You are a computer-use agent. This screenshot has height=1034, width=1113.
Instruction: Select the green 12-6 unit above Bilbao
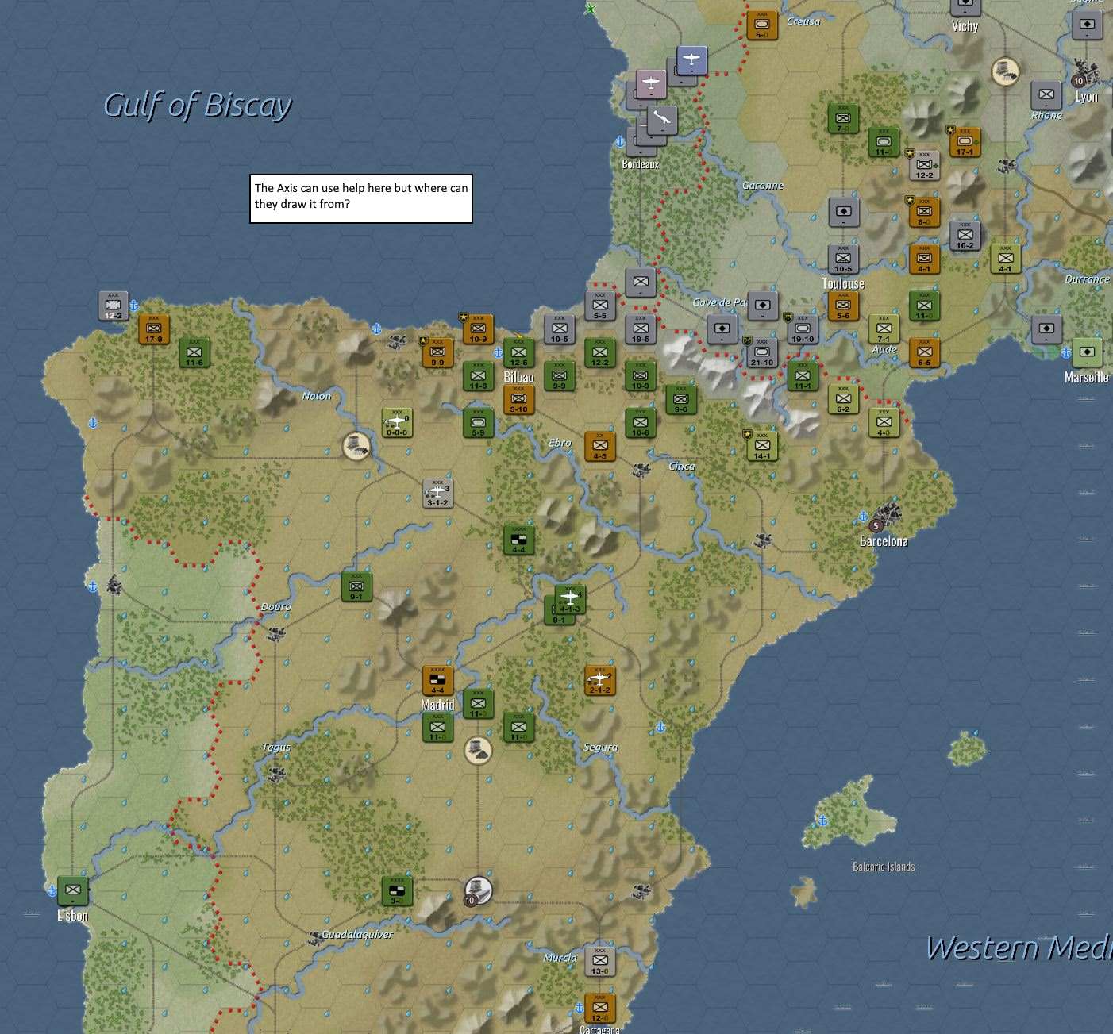[518, 352]
